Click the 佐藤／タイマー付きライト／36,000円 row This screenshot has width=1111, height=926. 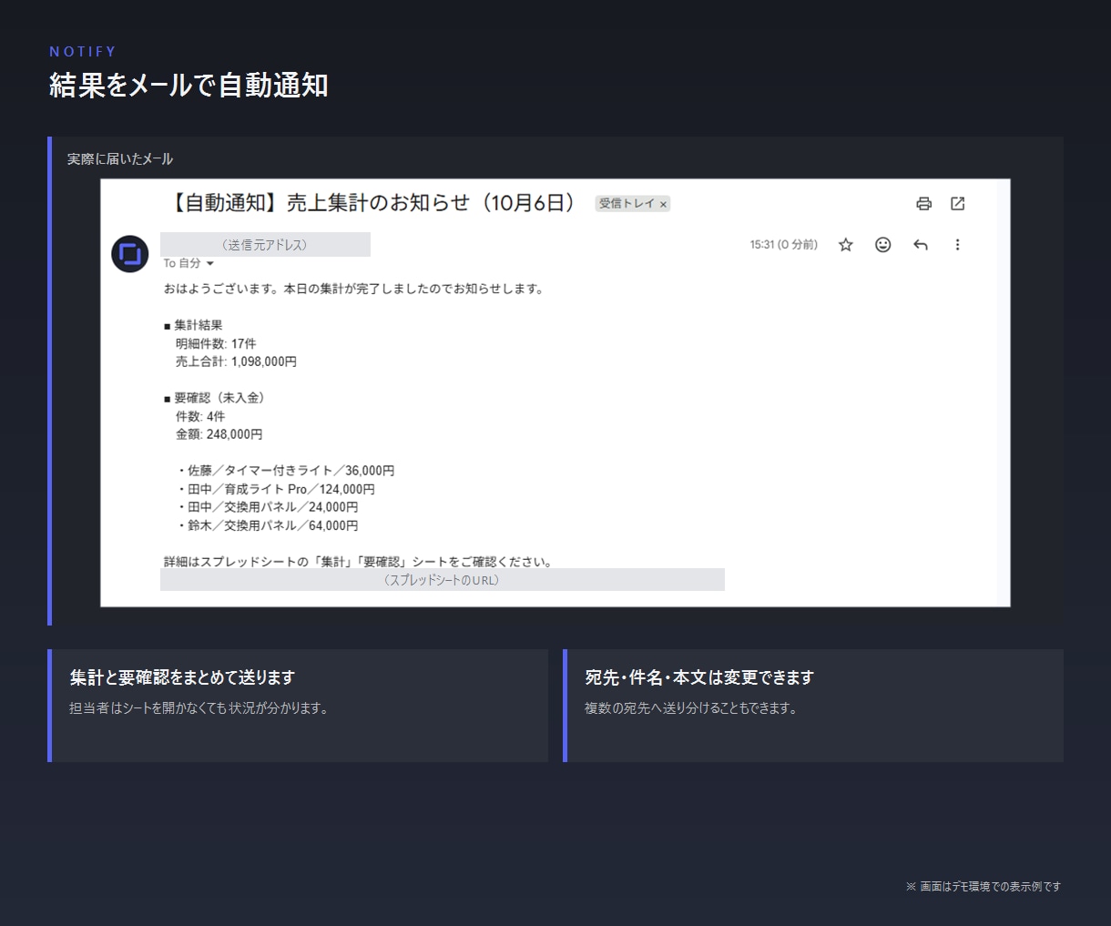pyautogui.click(x=286, y=471)
